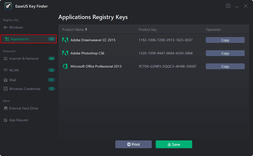
Task: Click the Print button
Action: (133, 144)
